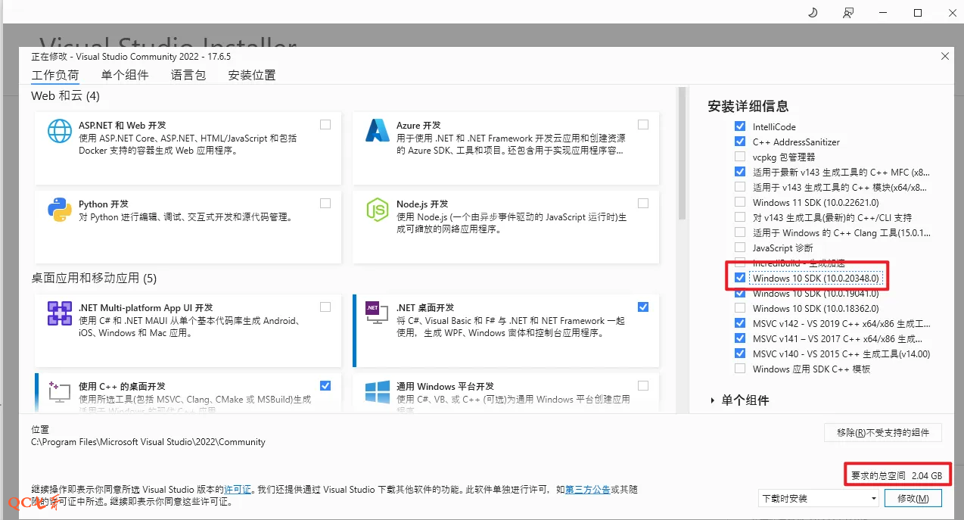This screenshot has width=964, height=520.
Task: Open the 第三方公告 link
Action: point(587,490)
